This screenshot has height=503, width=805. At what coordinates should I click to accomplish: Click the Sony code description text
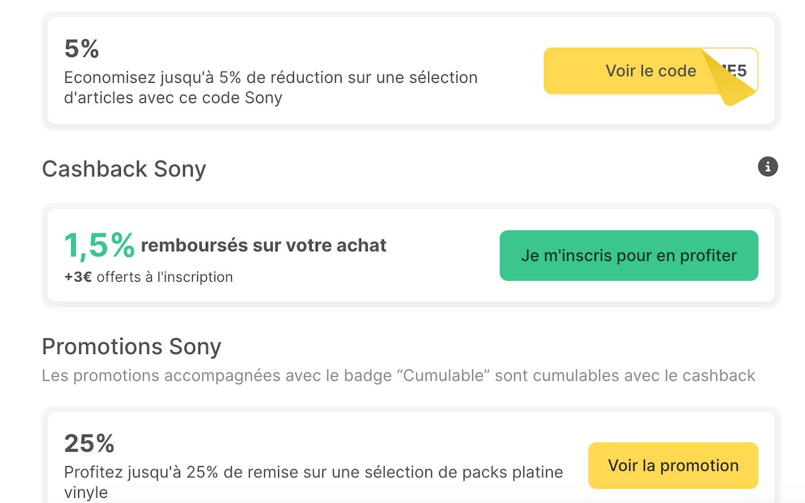point(270,87)
